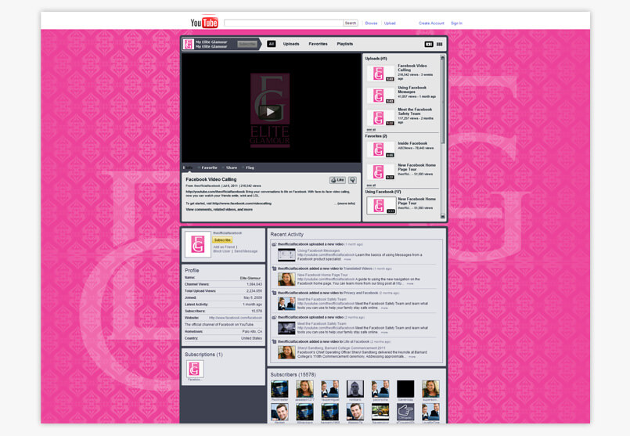Focus the YouTube search field
The width and height of the screenshot is (630, 436).
(283, 23)
